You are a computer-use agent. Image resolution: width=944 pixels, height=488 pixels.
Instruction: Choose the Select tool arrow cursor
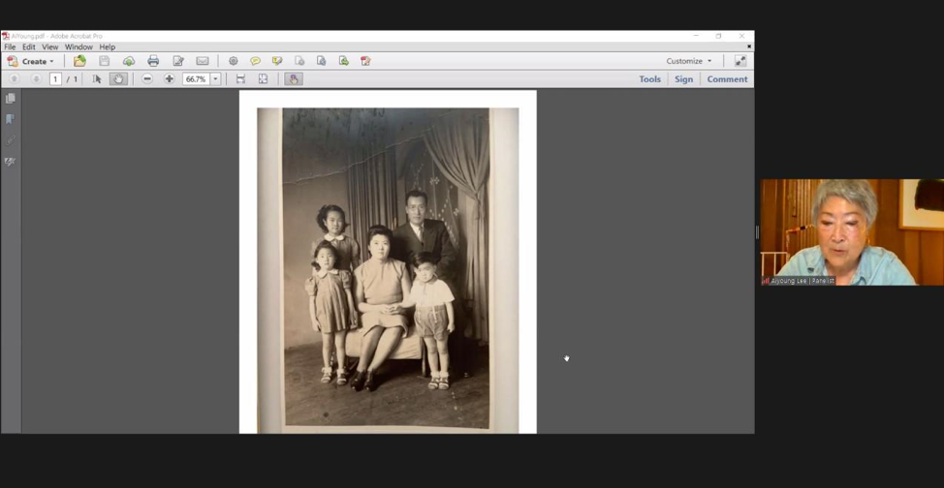tap(96, 78)
